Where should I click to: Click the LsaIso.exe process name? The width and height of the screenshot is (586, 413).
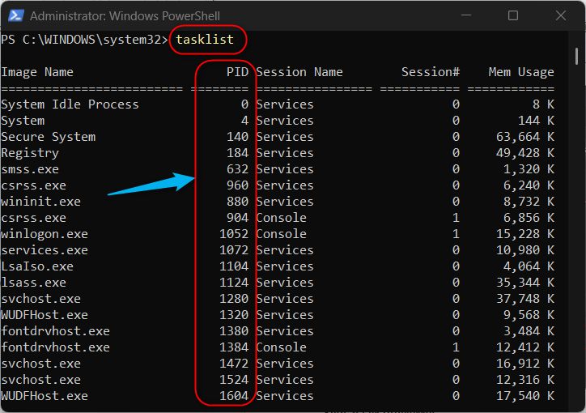pyautogui.click(x=37, y=266)
